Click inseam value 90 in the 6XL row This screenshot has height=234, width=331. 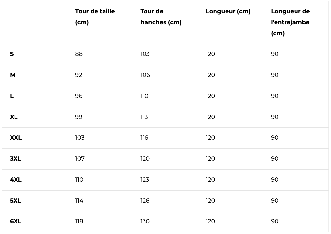coord(275,221)
